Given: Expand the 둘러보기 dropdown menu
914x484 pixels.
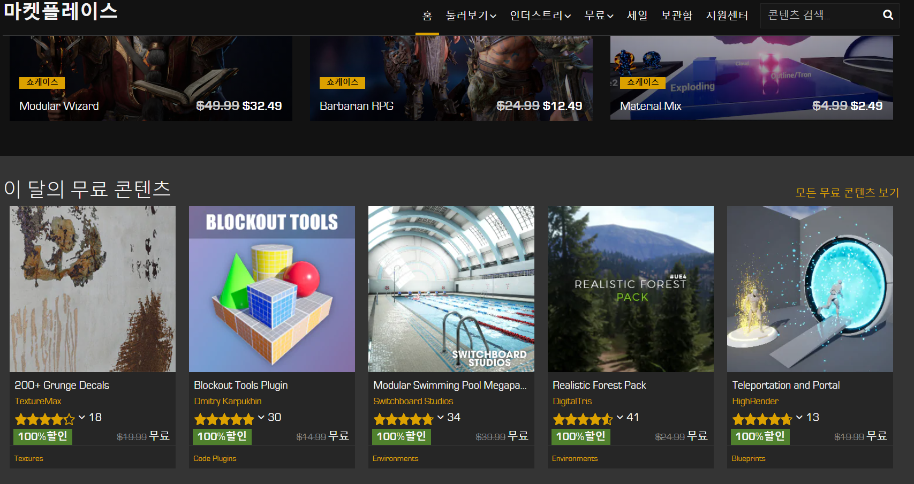Looking at the screenshot, I should click(x=471, y=16).
